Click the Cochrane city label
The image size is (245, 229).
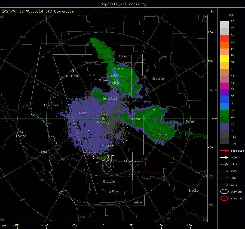pyautogui.click(x=89, y=152)
